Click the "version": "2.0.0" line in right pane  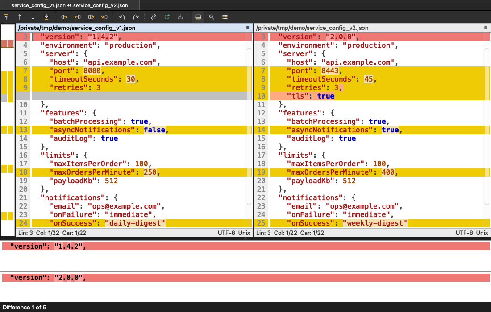[x=380, y=37]
